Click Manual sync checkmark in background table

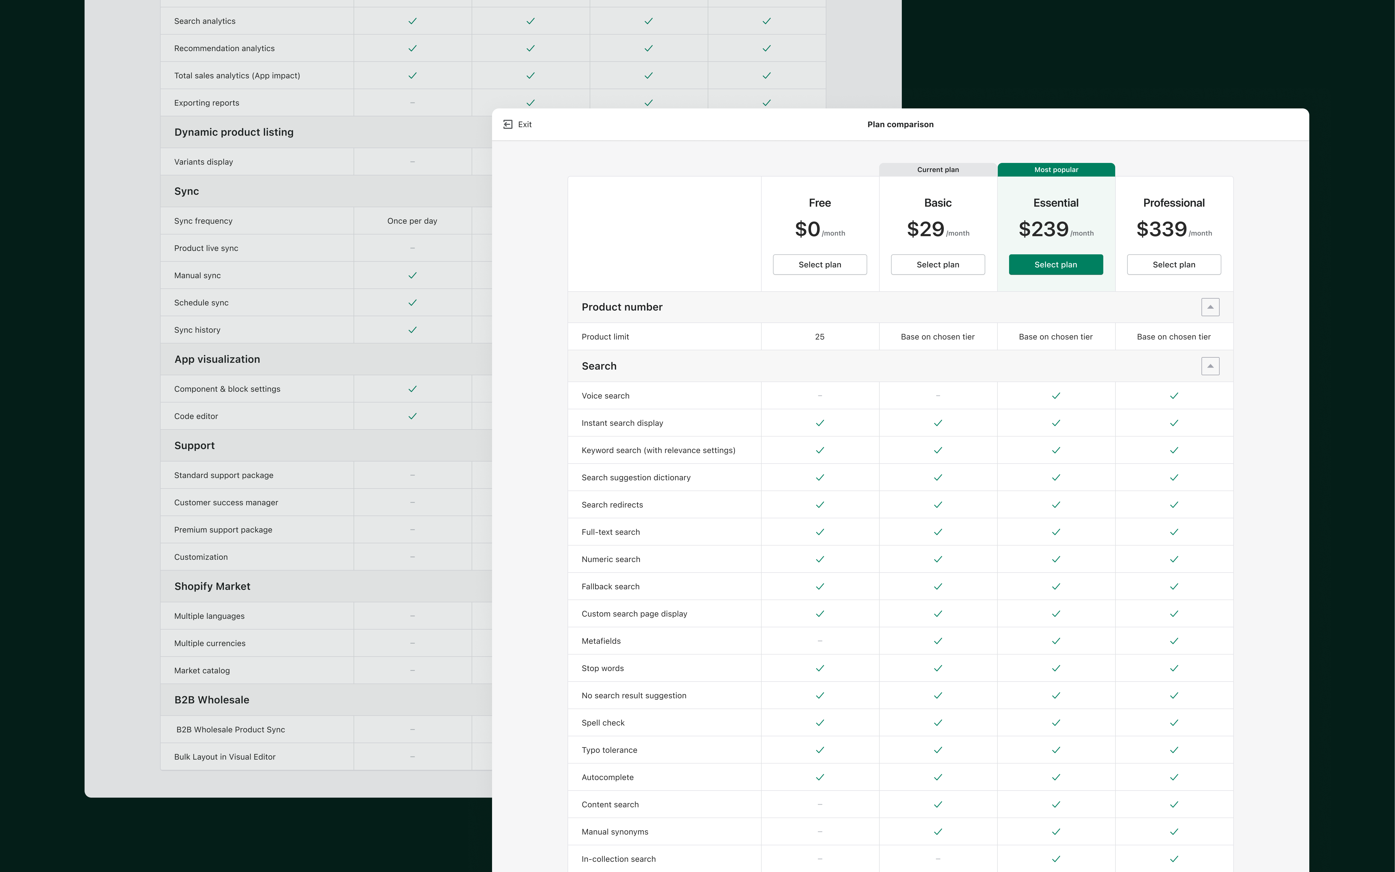(x=412, y=275)
